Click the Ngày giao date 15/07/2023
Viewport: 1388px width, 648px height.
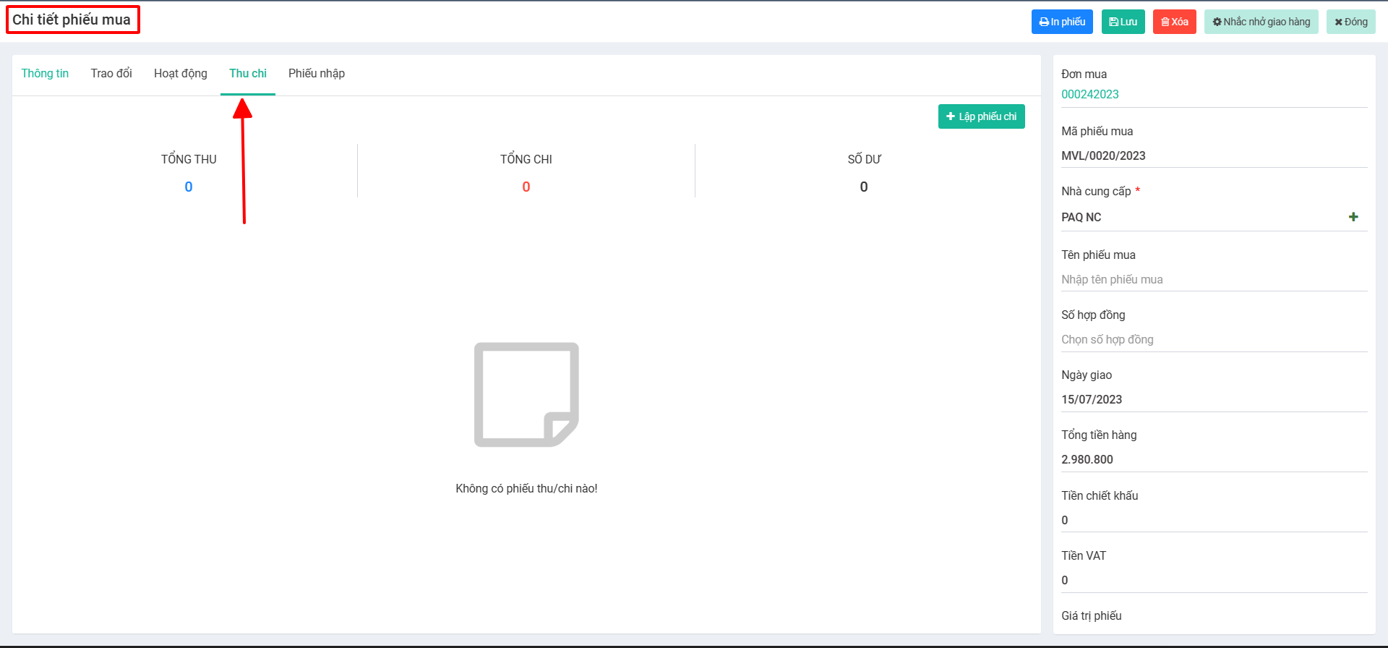1214,399
